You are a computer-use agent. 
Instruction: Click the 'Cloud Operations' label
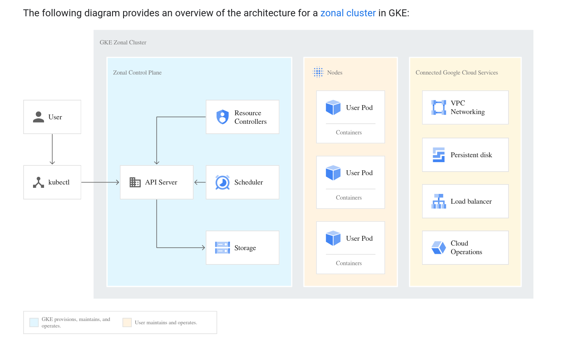coord(467,248)
